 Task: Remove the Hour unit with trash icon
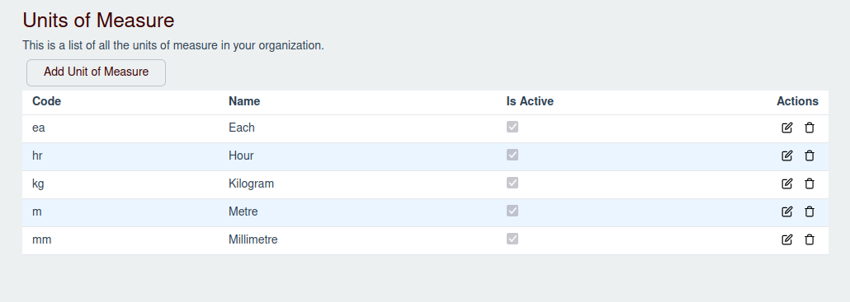pos(810,156)
